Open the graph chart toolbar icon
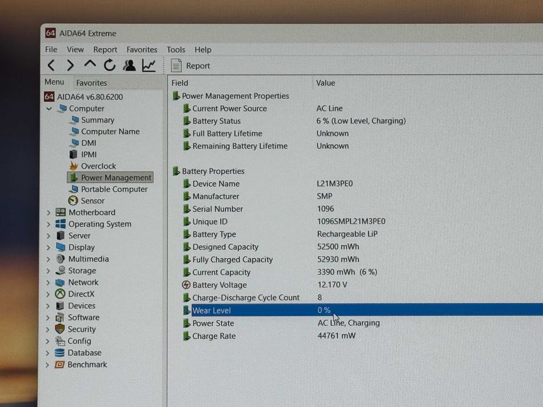Screen dimensions: 543x407 coord(149,65)
